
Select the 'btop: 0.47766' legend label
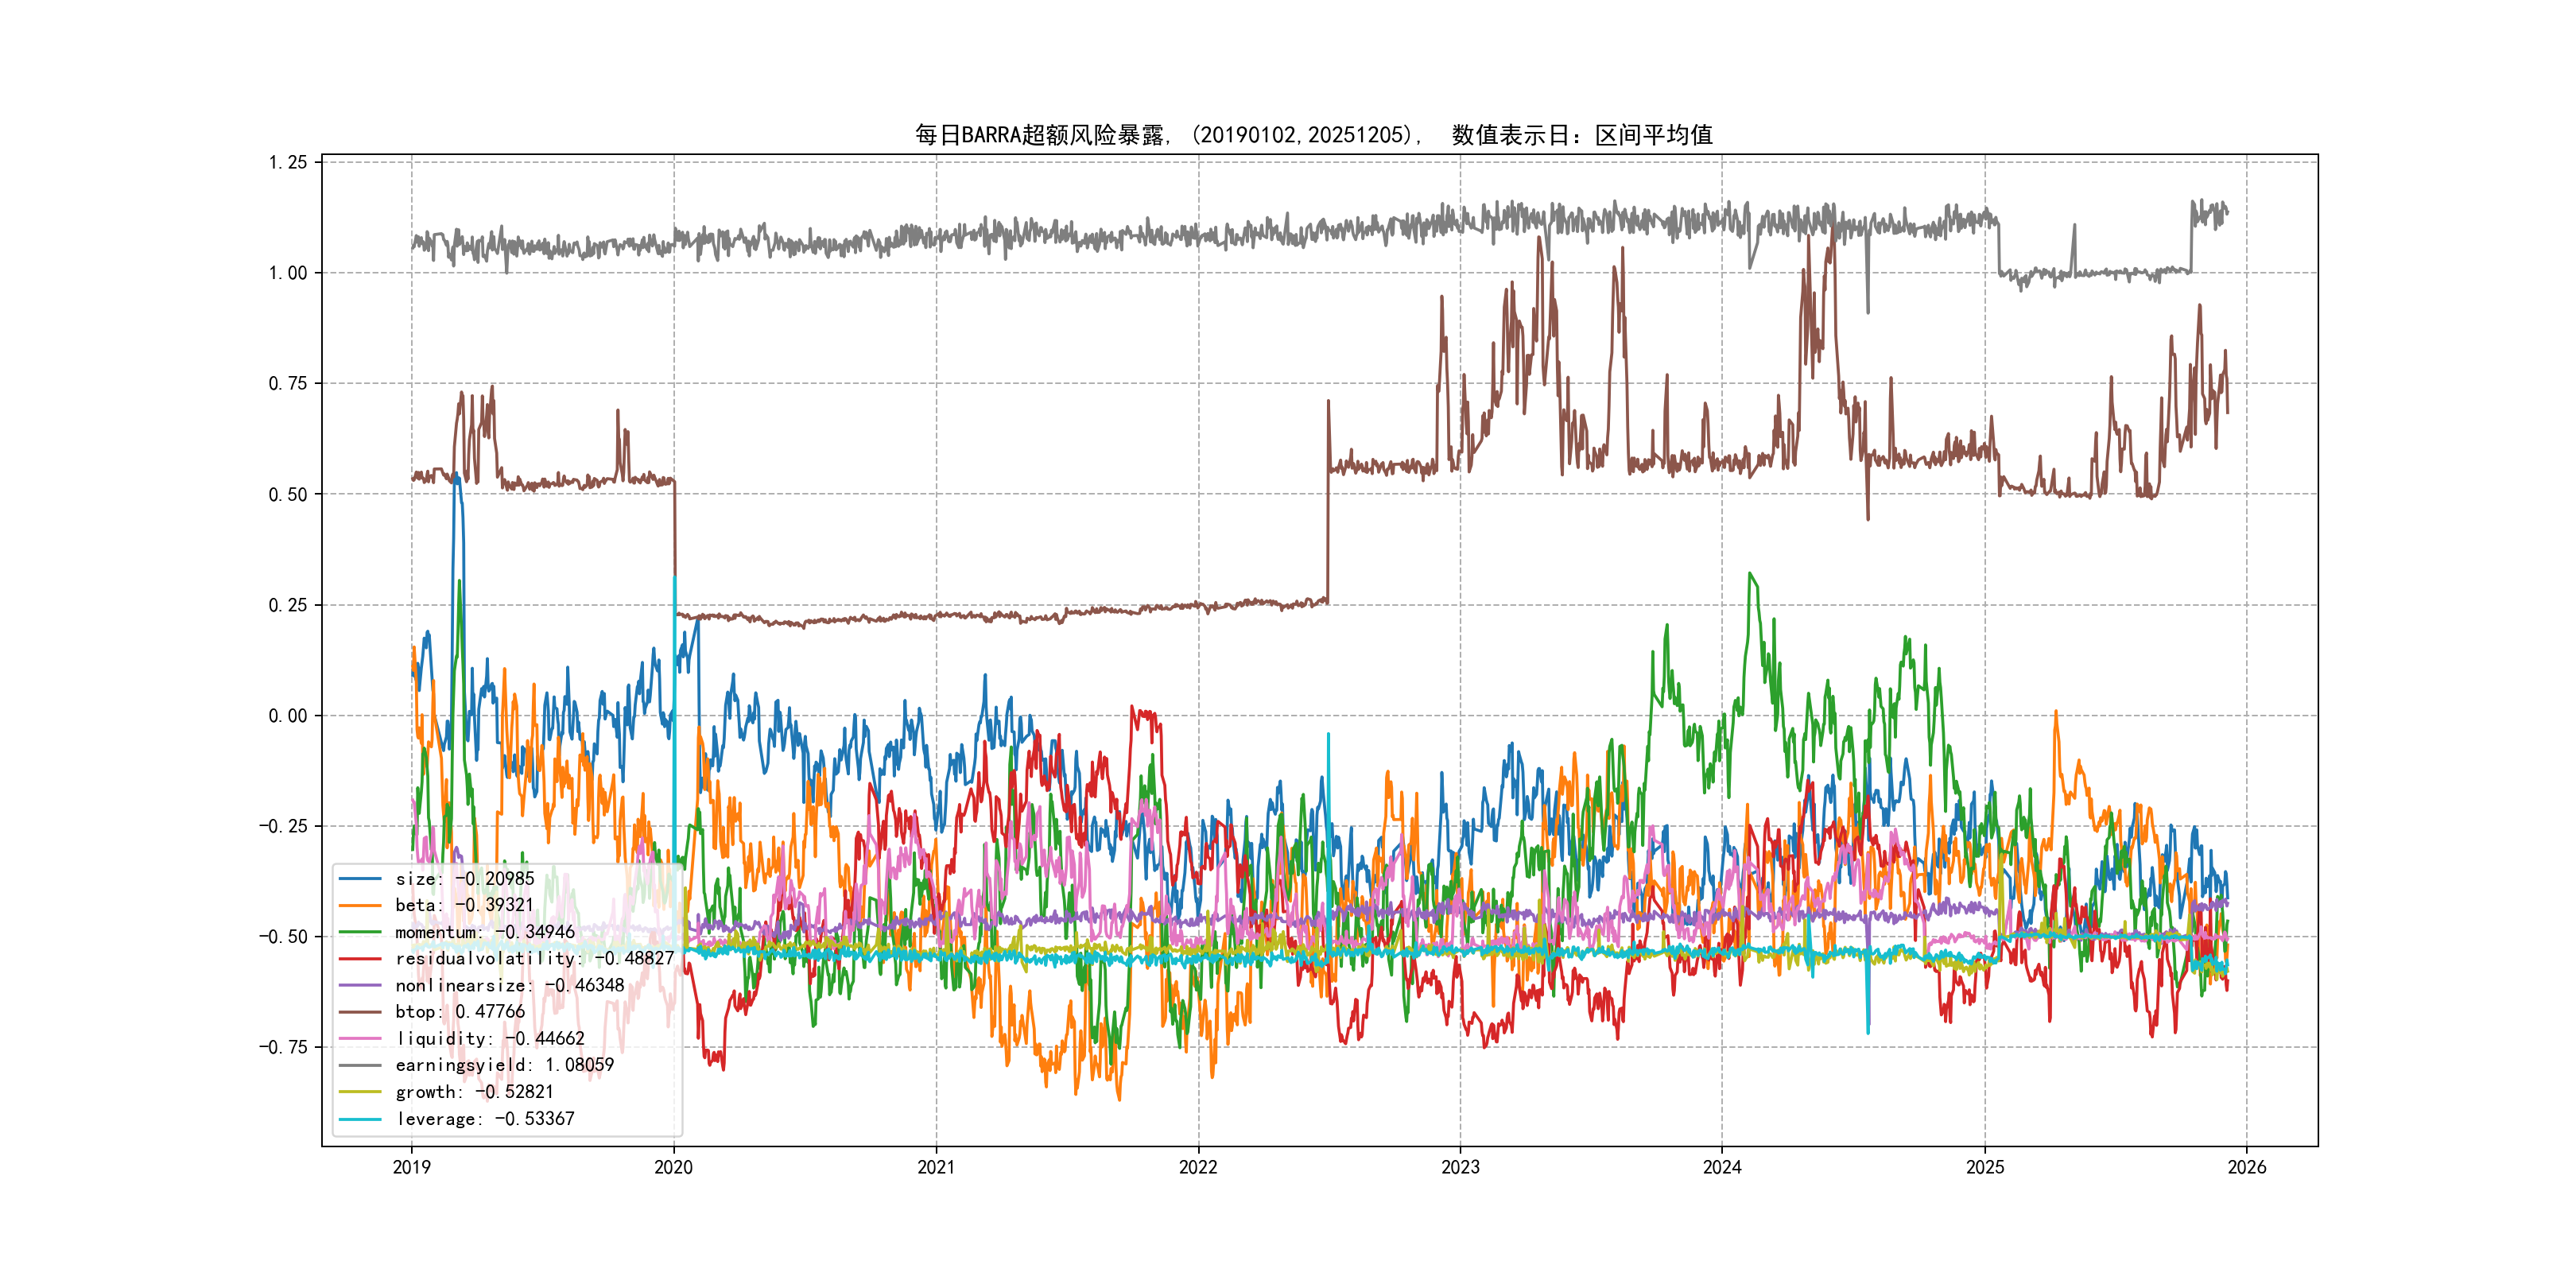459,1012
